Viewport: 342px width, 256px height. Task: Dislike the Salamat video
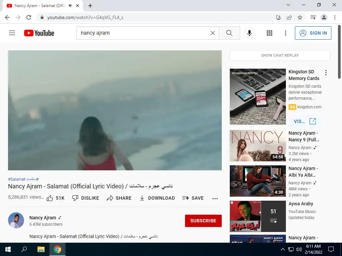85,198
